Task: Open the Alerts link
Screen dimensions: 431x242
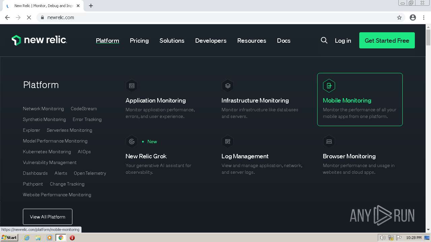Action: 61,173
